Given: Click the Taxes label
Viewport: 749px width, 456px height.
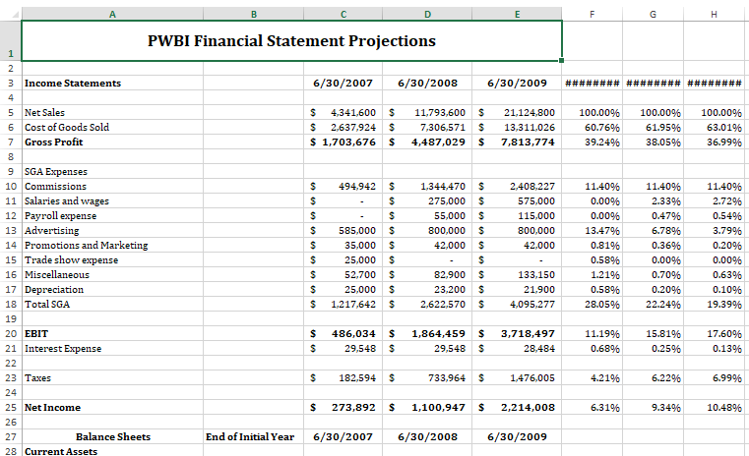Looking at the screenshot, I should pos(37,378).
